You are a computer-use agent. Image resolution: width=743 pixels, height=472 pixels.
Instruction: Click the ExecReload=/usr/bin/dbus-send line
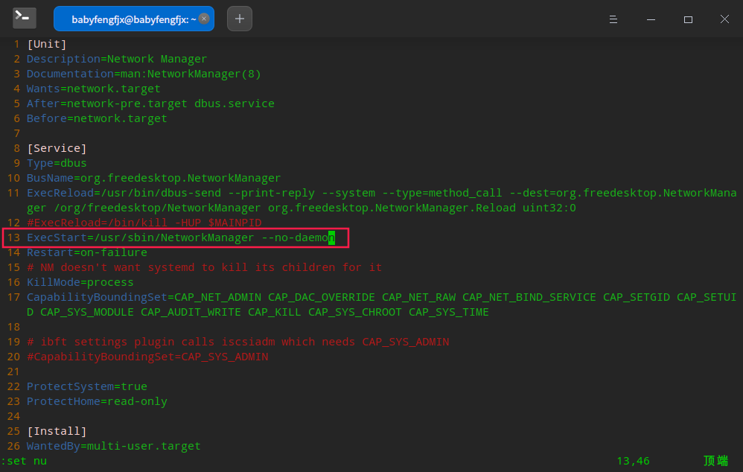coord(381,193)
